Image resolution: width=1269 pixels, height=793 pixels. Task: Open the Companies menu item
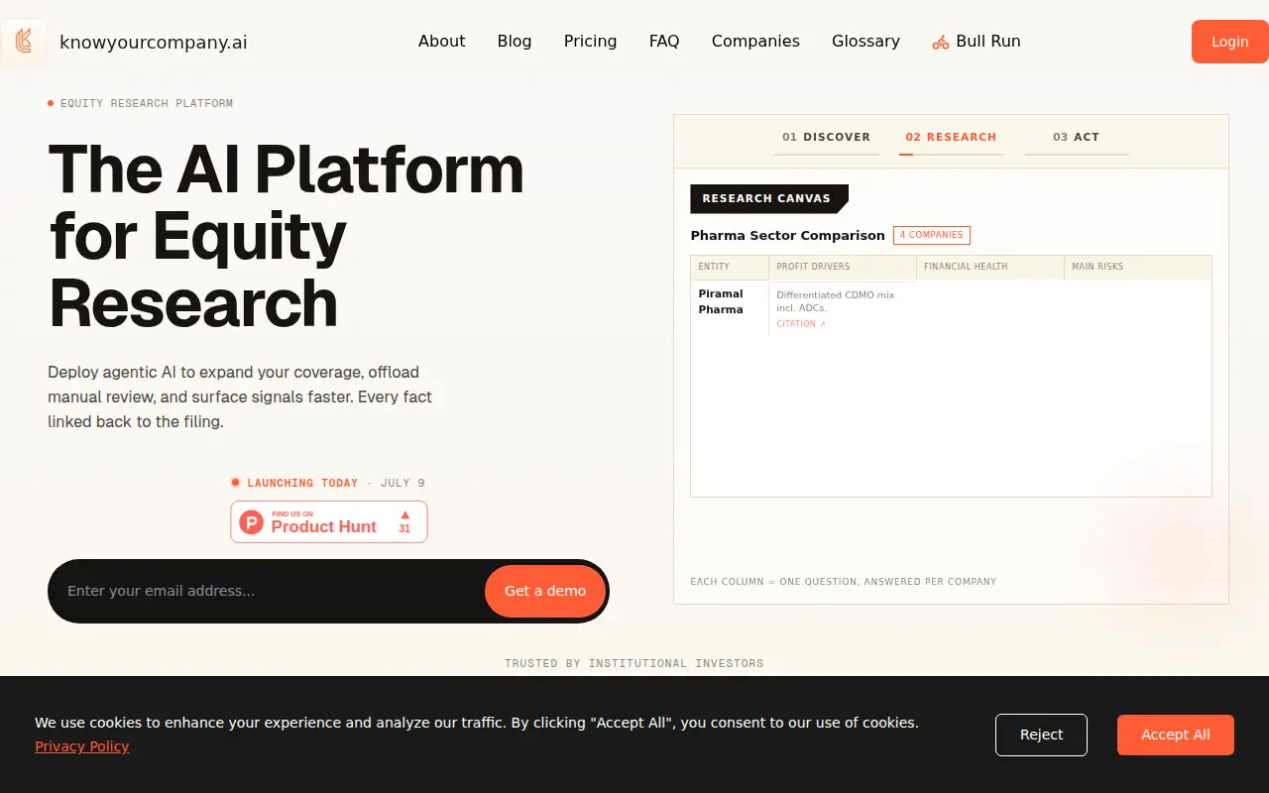755,41
